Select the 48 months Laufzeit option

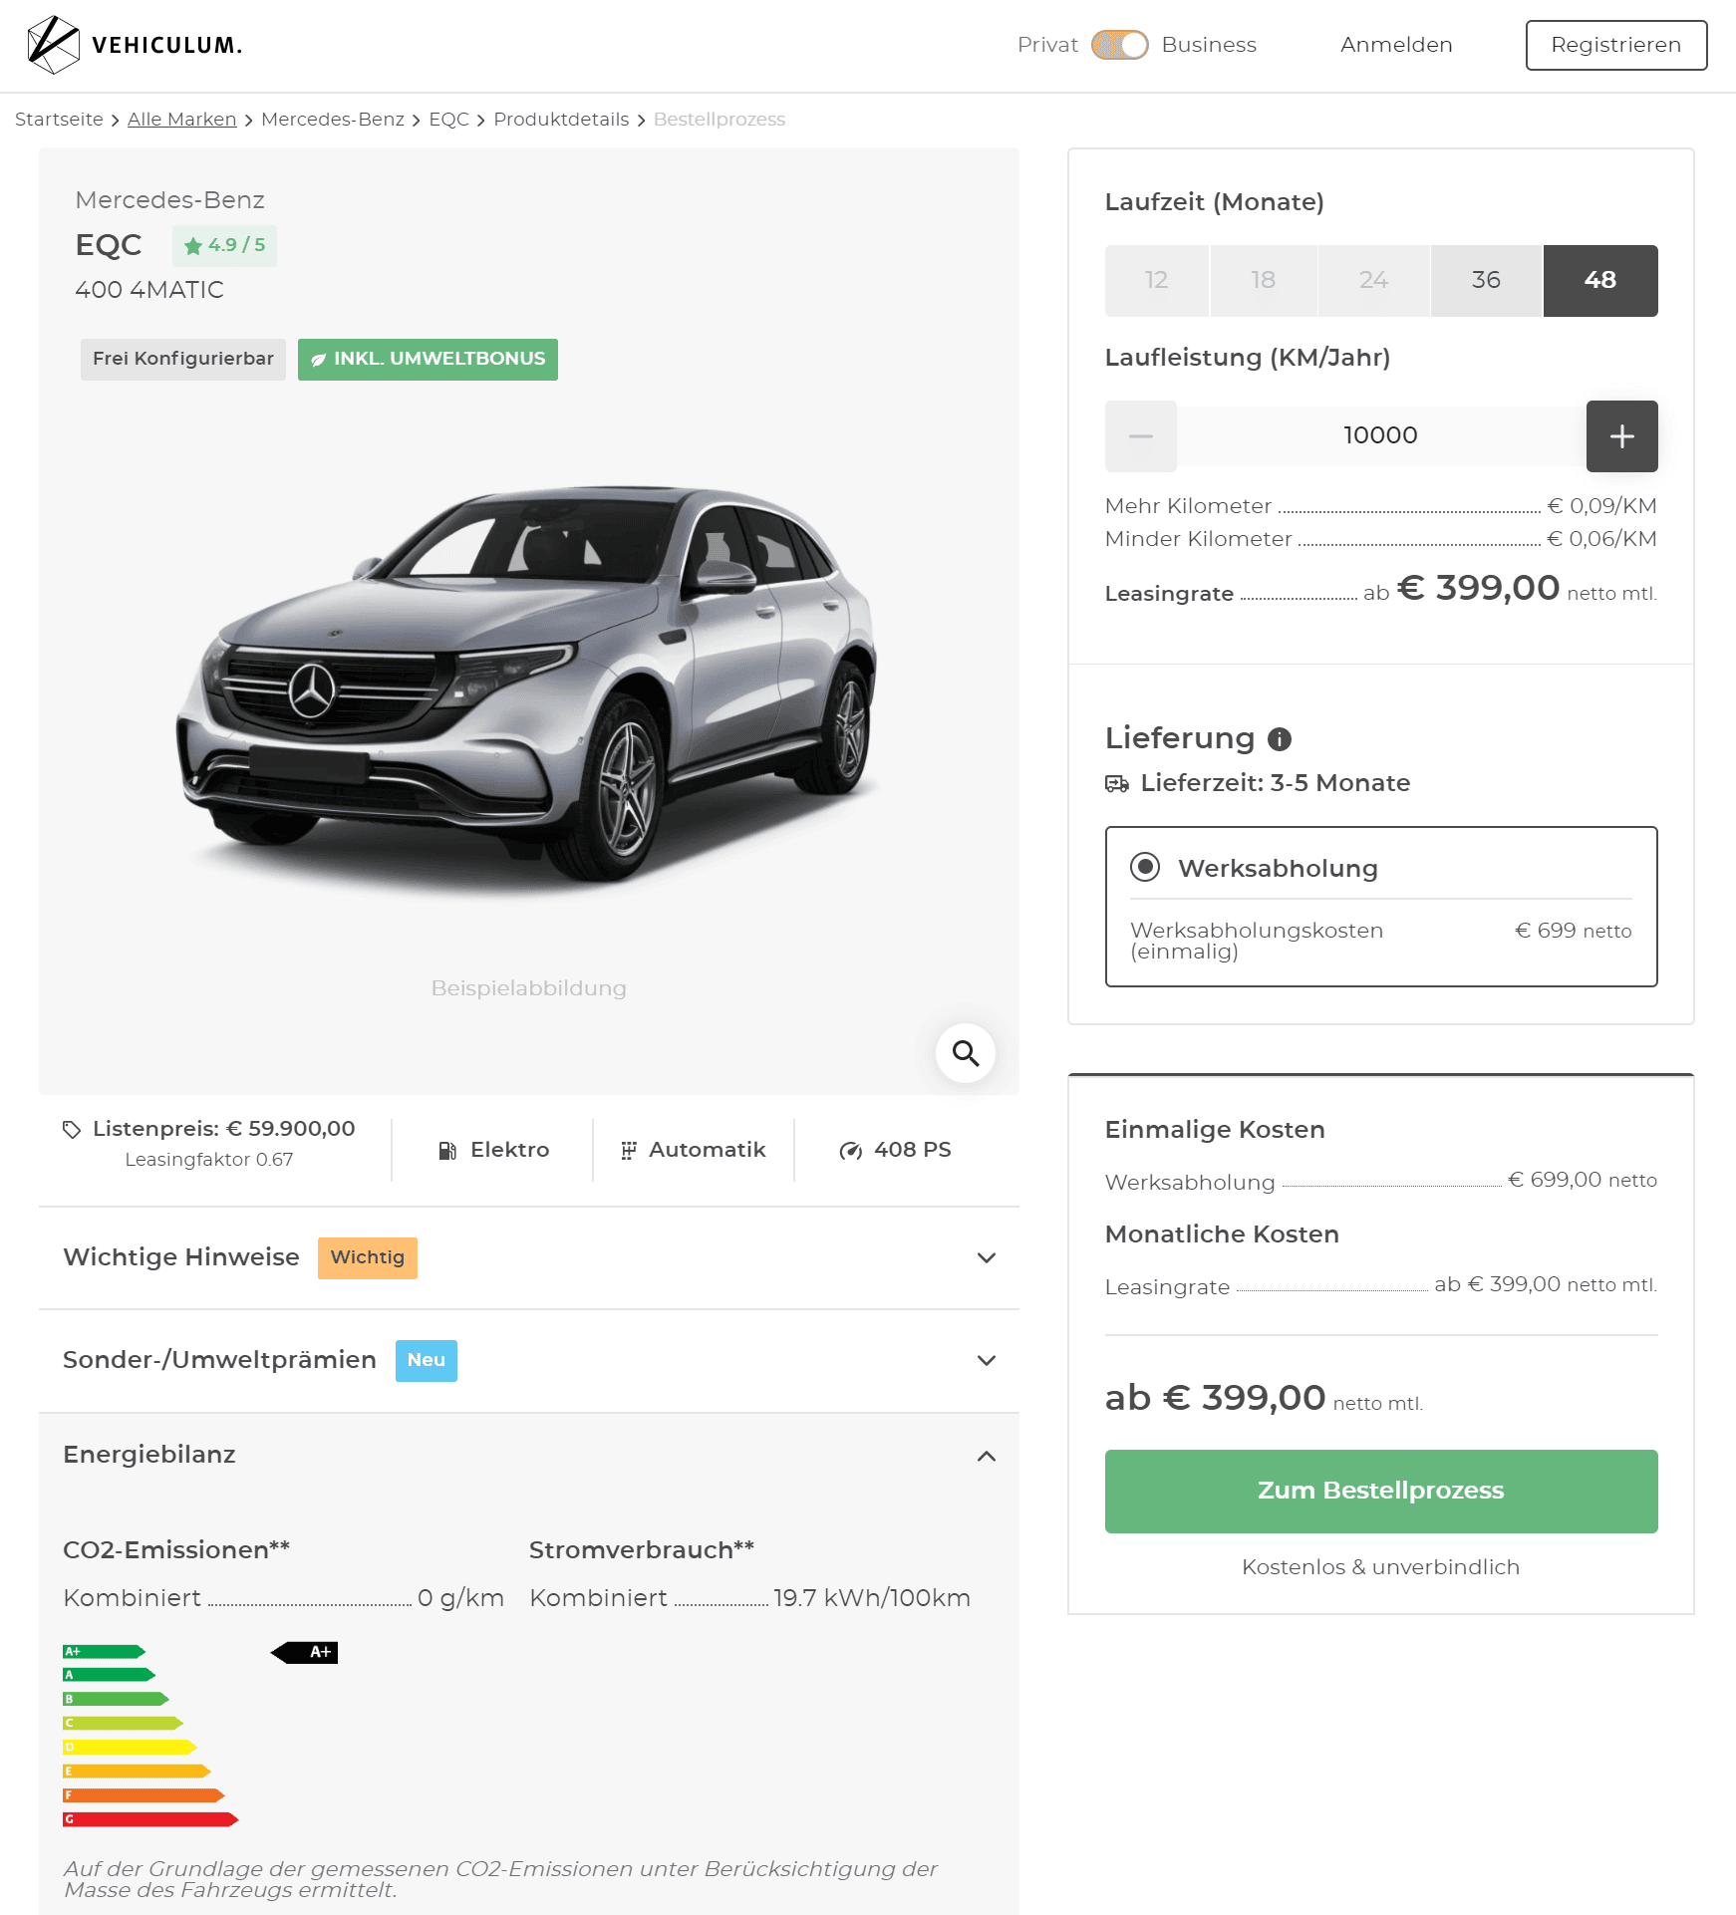tap(1600, 280)
